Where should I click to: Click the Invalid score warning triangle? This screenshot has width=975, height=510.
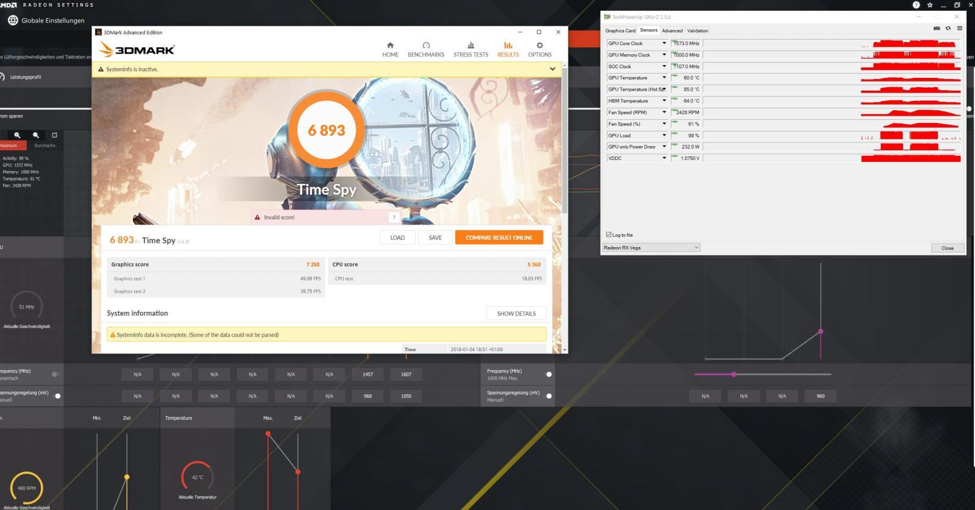tap(258, 217)
